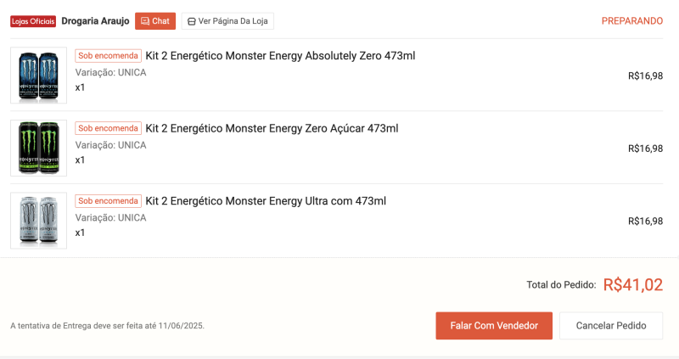Open Kit 2 Monster Energy Ultra title
Screen dimensions: 679x359
point(266,201)
